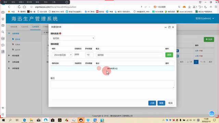
Task: Go to the browser home page icon
Action: [24, 7]
